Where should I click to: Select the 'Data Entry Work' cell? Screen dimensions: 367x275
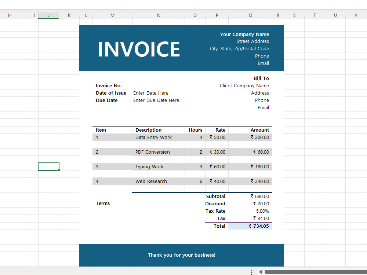(x=153, y=137)
